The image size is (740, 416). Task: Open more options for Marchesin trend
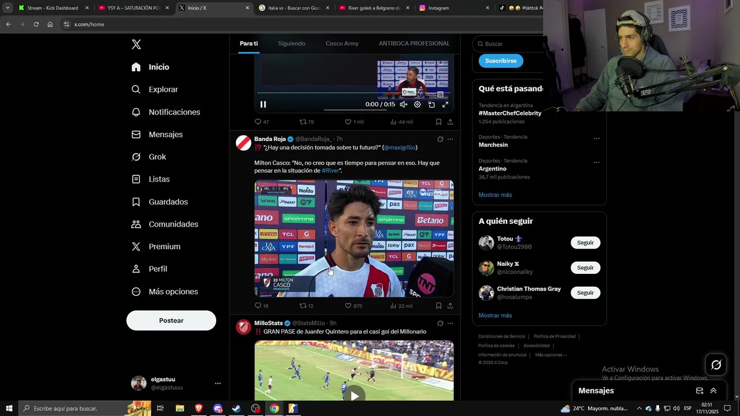click(x=597, y=139)
